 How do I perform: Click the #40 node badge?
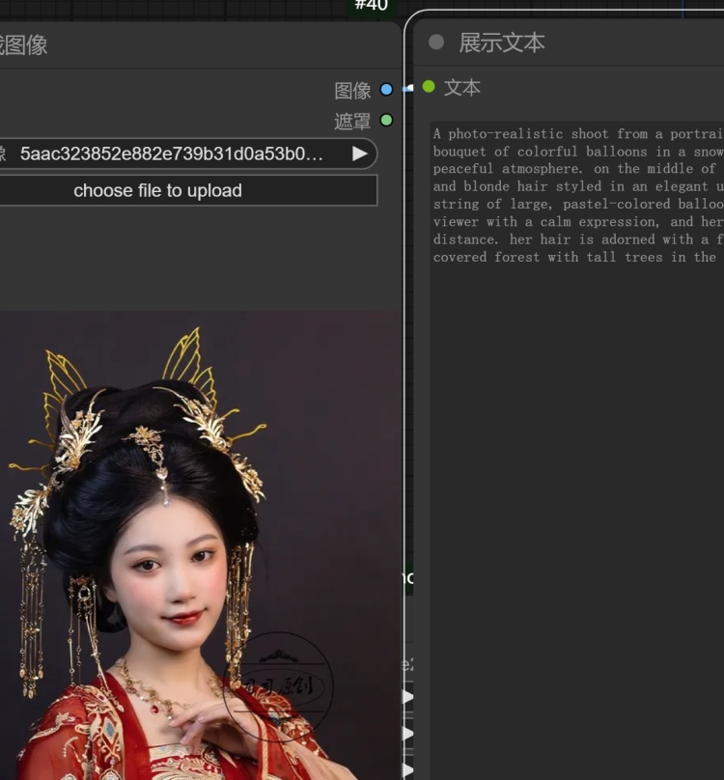[x=372, y=6]
